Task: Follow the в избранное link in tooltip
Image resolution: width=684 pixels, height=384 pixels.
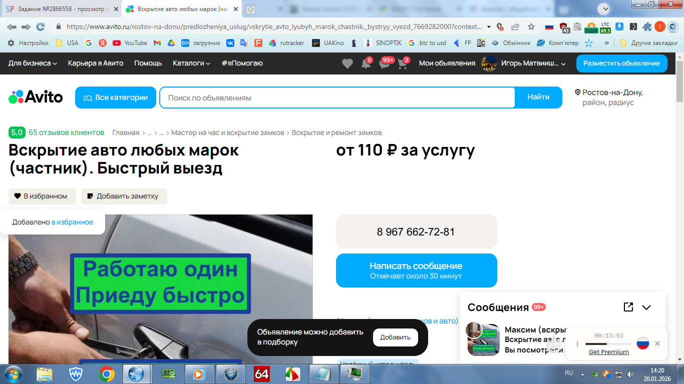Action: (x=72, y=222)
